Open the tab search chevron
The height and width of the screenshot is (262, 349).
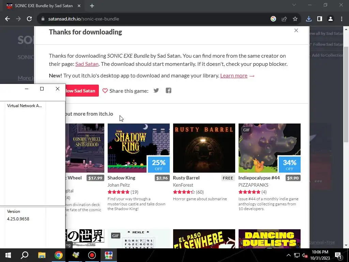[294, 5]
